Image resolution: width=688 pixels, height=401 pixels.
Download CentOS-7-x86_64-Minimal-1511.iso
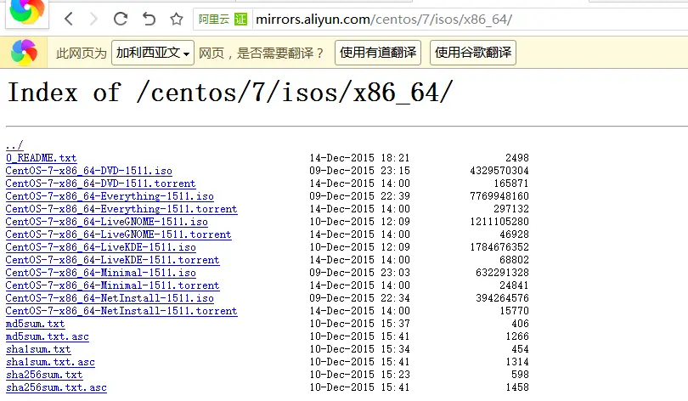click(x=100, y=273)
